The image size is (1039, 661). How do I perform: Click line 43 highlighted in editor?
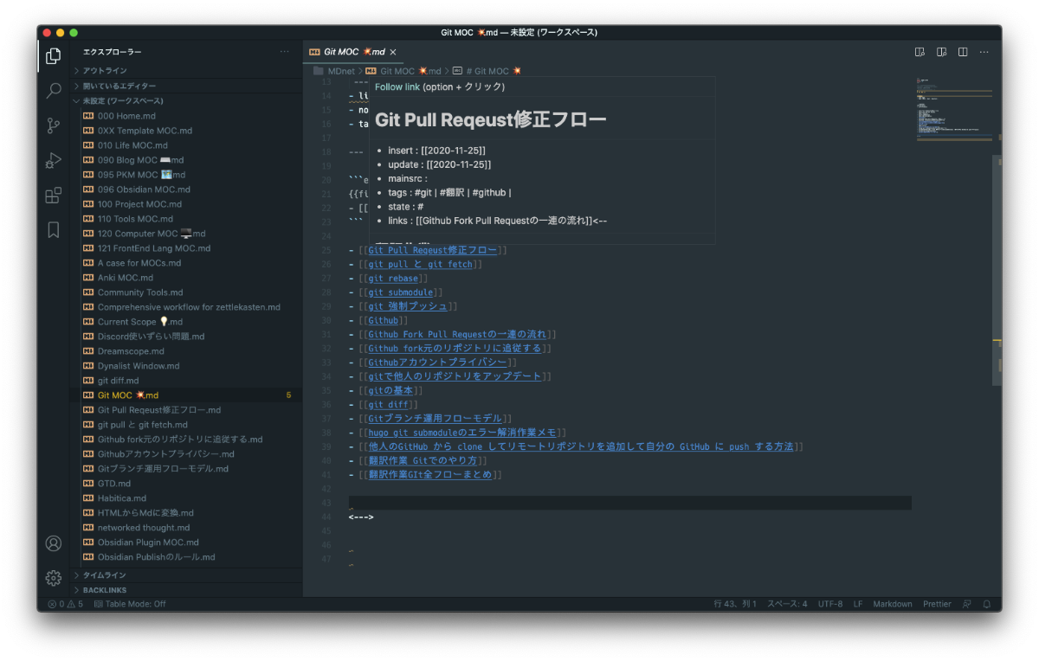(629, 503)
